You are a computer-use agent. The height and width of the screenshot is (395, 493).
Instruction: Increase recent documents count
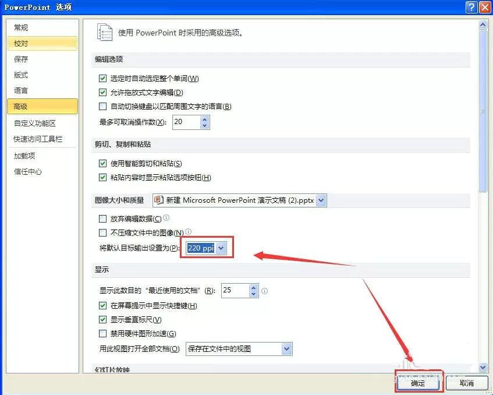coord(253,287)
